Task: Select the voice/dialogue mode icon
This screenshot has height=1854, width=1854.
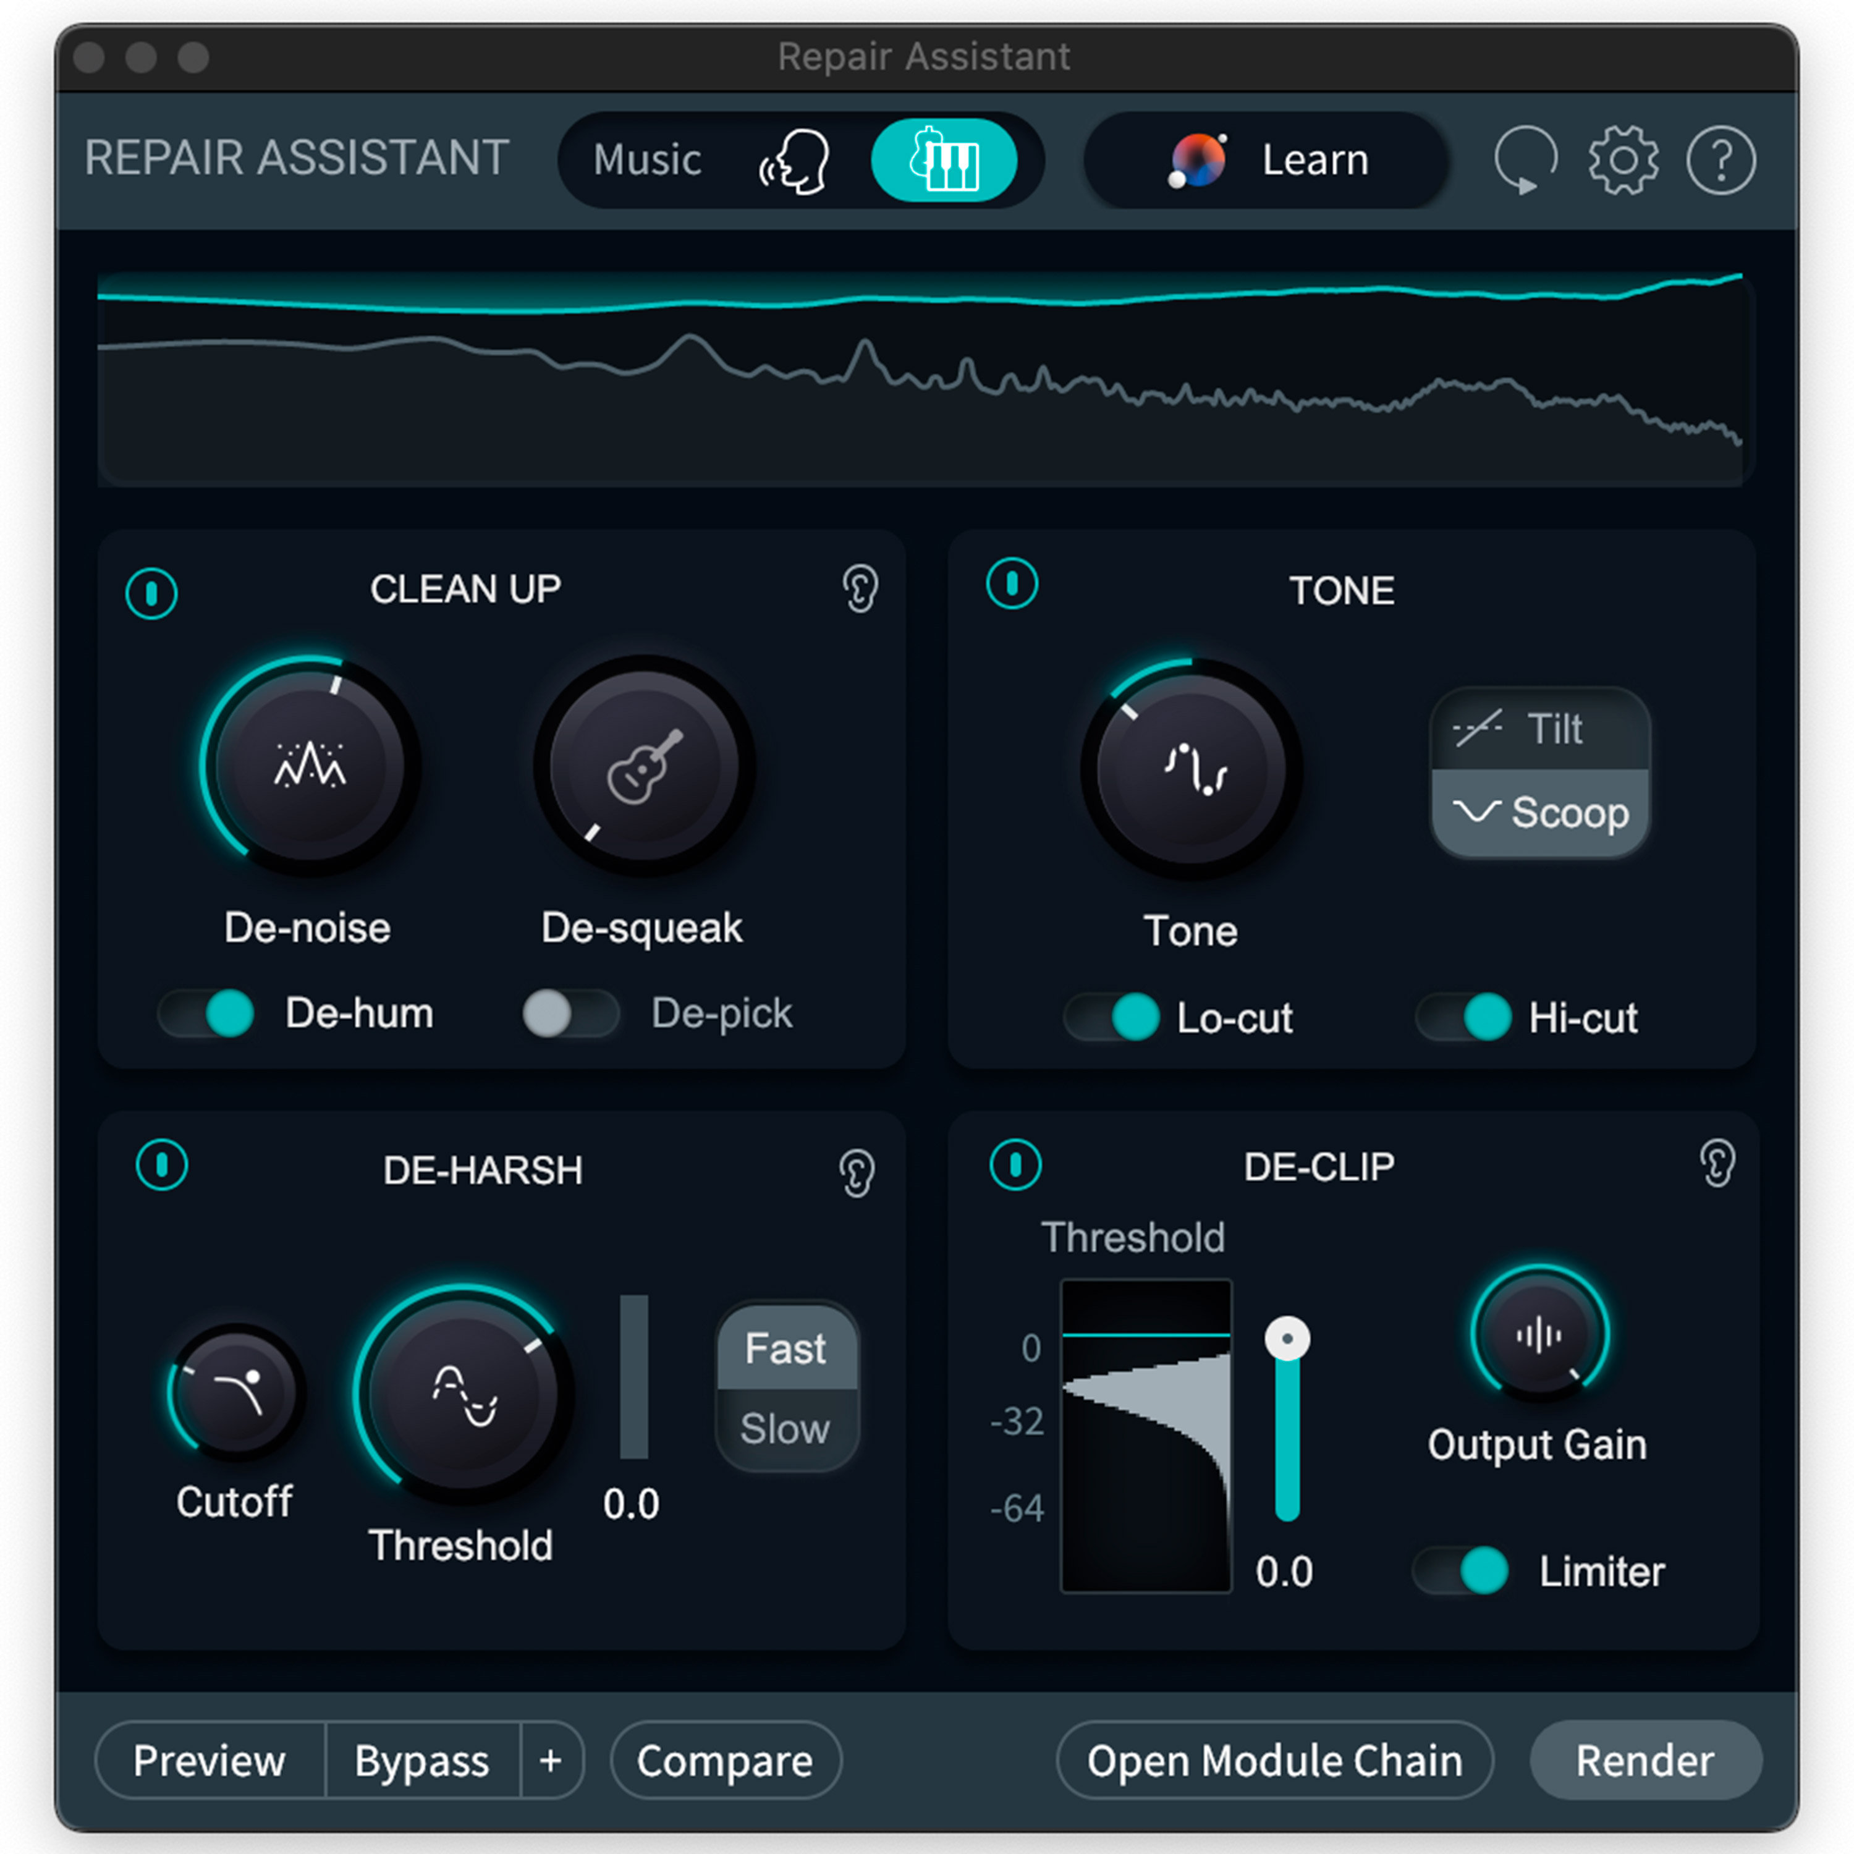Action: pos(795,160)
